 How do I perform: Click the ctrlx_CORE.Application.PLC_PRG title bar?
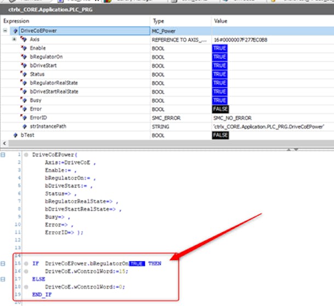pyautogui.click(x=167, y=10)
